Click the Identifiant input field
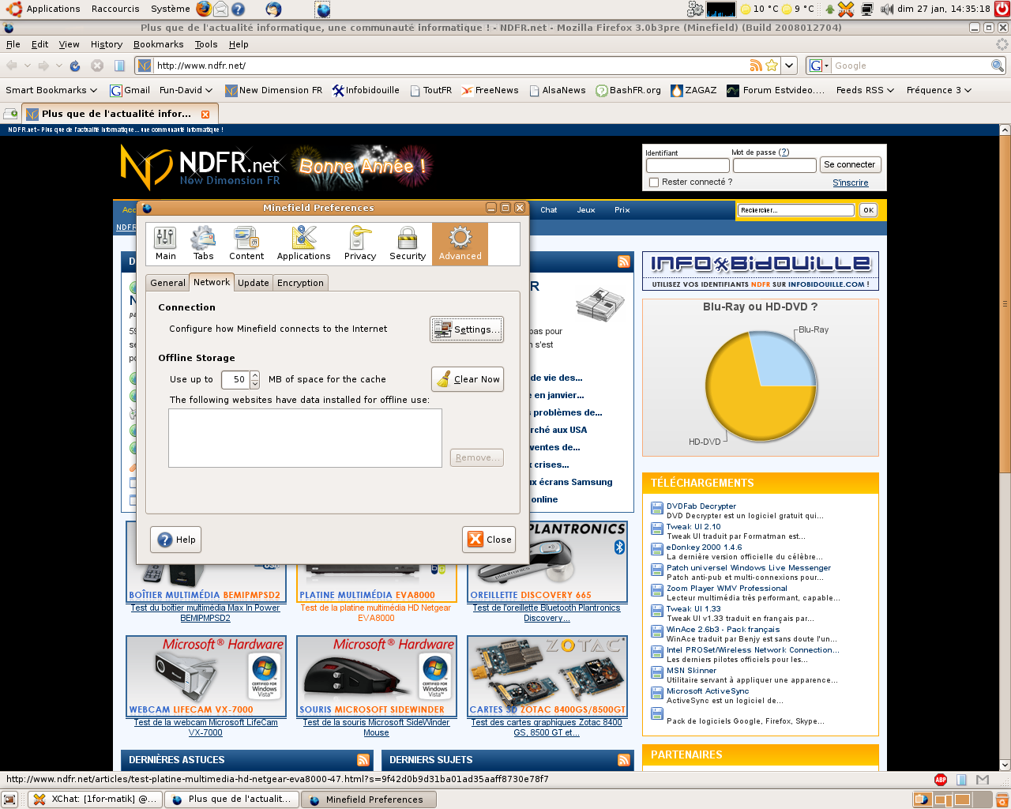The image size is (1011, 809). pyautogui.click(x=687, y=165)
